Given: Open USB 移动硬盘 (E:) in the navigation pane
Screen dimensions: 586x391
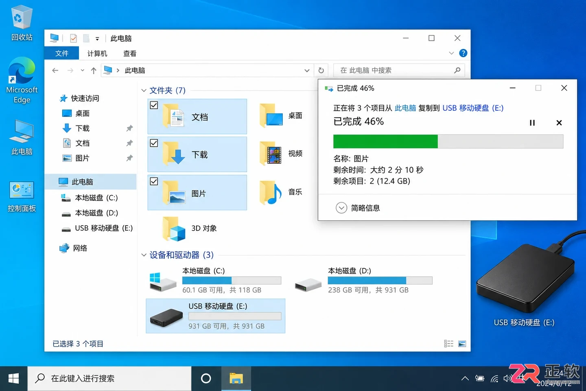Looking at the screenshot, I should coord(97,228).
